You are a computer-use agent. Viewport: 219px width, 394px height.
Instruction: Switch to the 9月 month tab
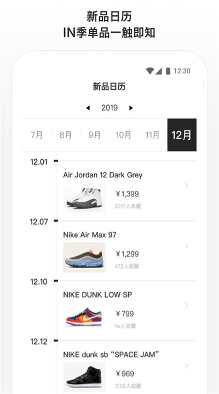coord(95,135)
